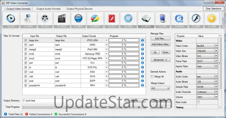Move the file Up in list

[155, 52]
